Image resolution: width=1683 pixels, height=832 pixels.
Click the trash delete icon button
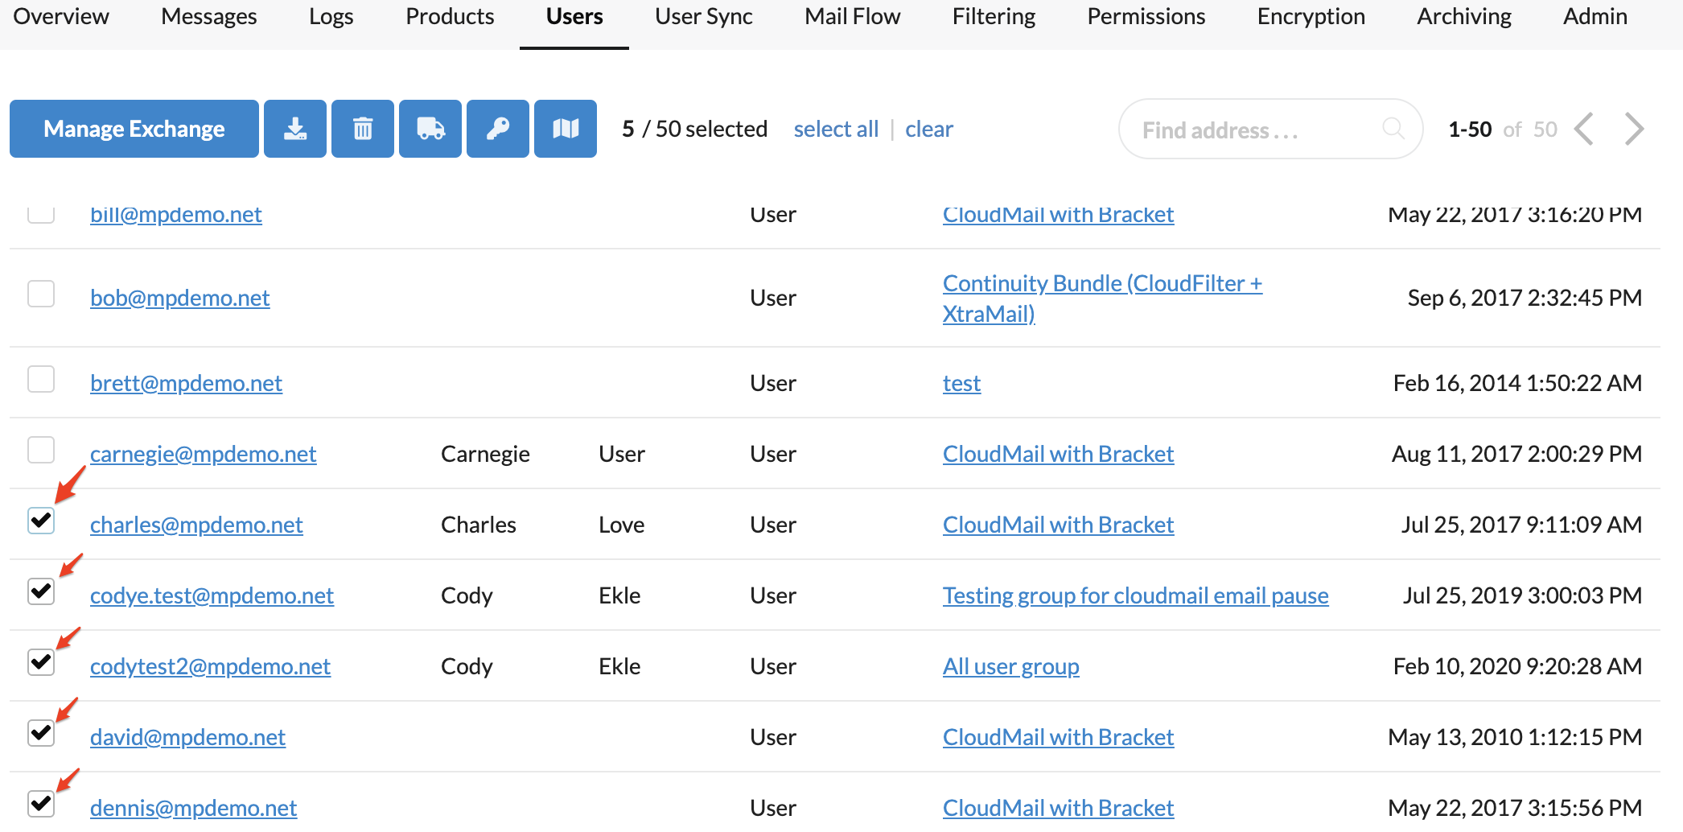tap(363, 129)
